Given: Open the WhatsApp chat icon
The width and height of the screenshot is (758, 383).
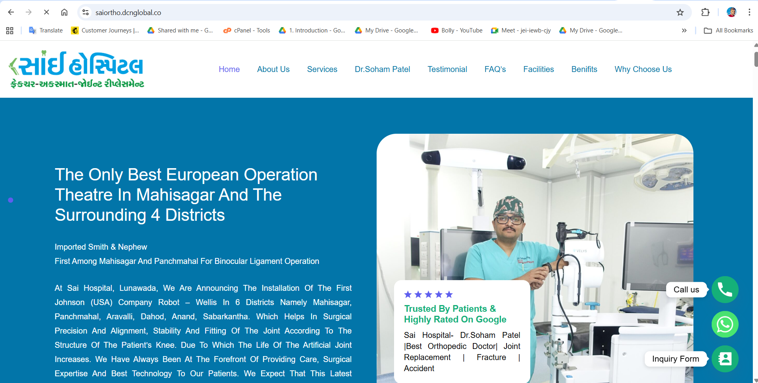Looking at the screenshot, I should pyautogui.click(x=725, y=324).
